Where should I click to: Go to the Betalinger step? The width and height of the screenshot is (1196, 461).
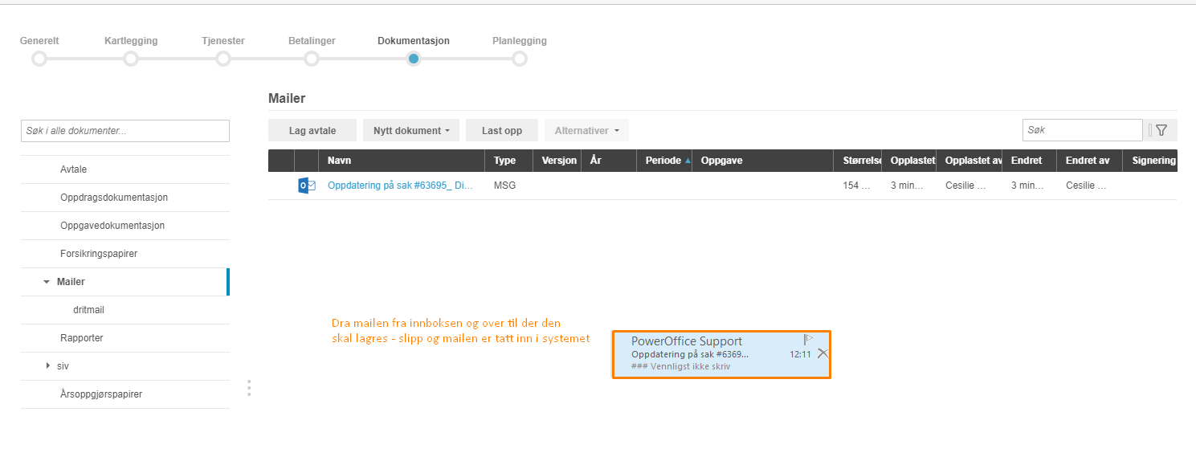pos(312,58)
